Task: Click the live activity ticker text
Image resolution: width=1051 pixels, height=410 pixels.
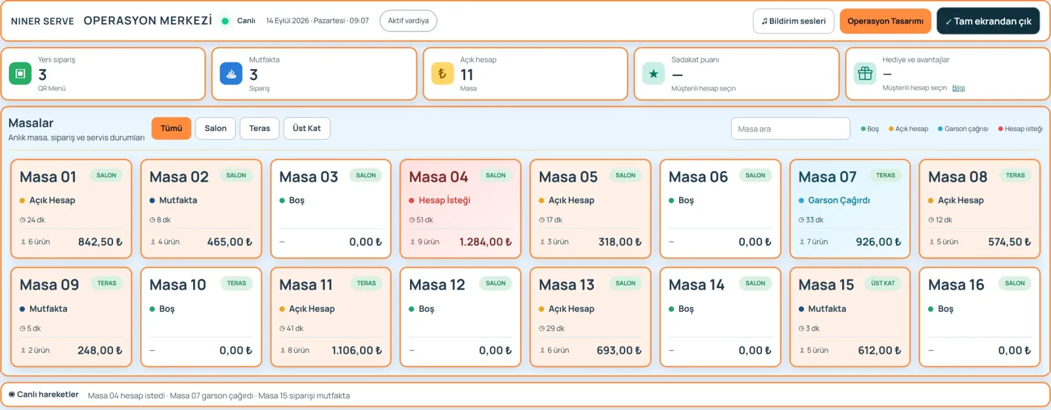Action: tap(219, 396)
